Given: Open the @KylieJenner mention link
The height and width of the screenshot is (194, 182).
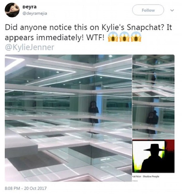Looking at the screenshot, I should tap(30, 47).
